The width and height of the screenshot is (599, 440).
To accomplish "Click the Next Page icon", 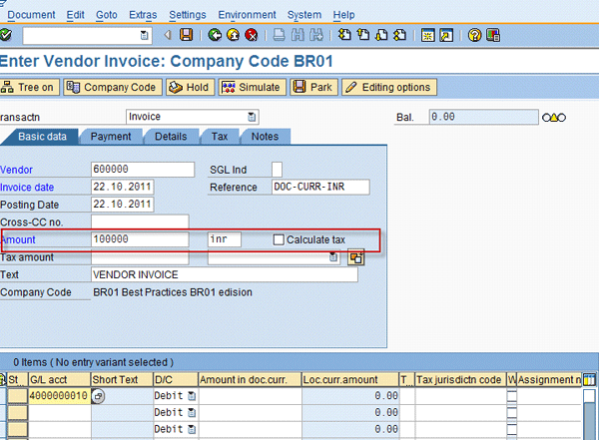I will [x=381, y=35].
